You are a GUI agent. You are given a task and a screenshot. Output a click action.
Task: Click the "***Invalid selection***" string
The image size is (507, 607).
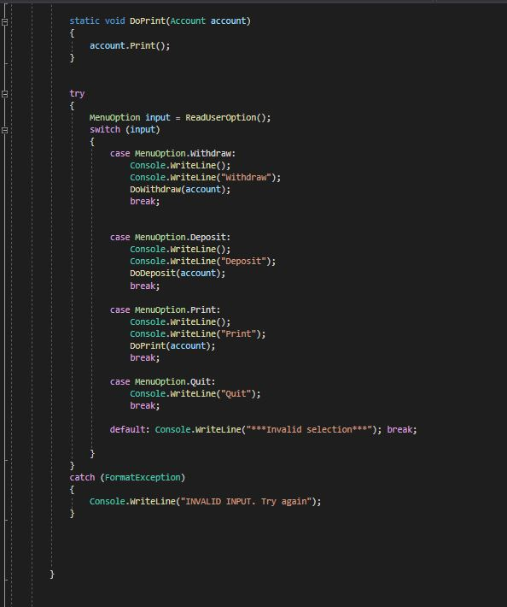[x=309, y=430]
